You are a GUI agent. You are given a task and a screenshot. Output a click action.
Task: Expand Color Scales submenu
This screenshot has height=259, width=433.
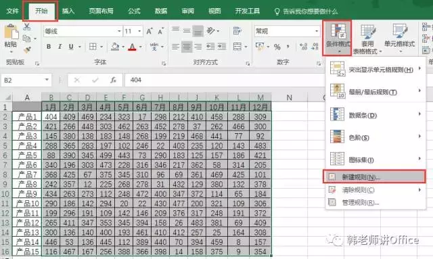pos(376,137)
